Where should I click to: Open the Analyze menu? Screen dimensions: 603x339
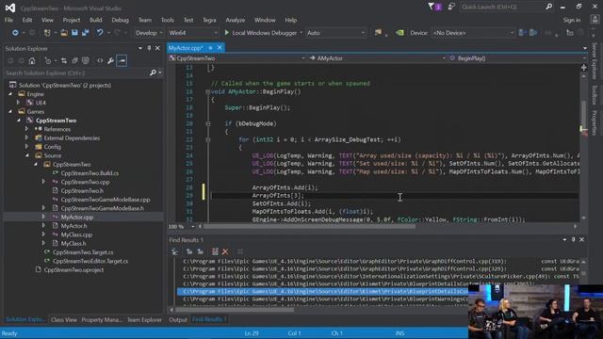pos(235,20)
